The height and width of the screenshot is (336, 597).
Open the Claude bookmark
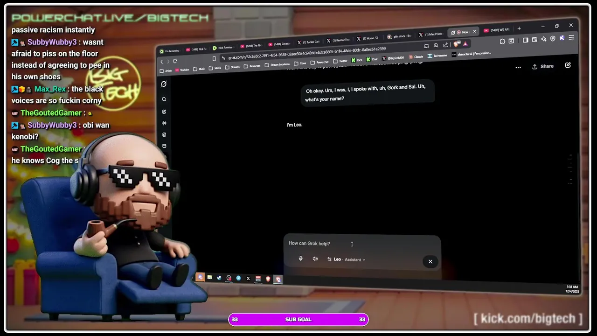pyautogui.click(x=416, y=56)
